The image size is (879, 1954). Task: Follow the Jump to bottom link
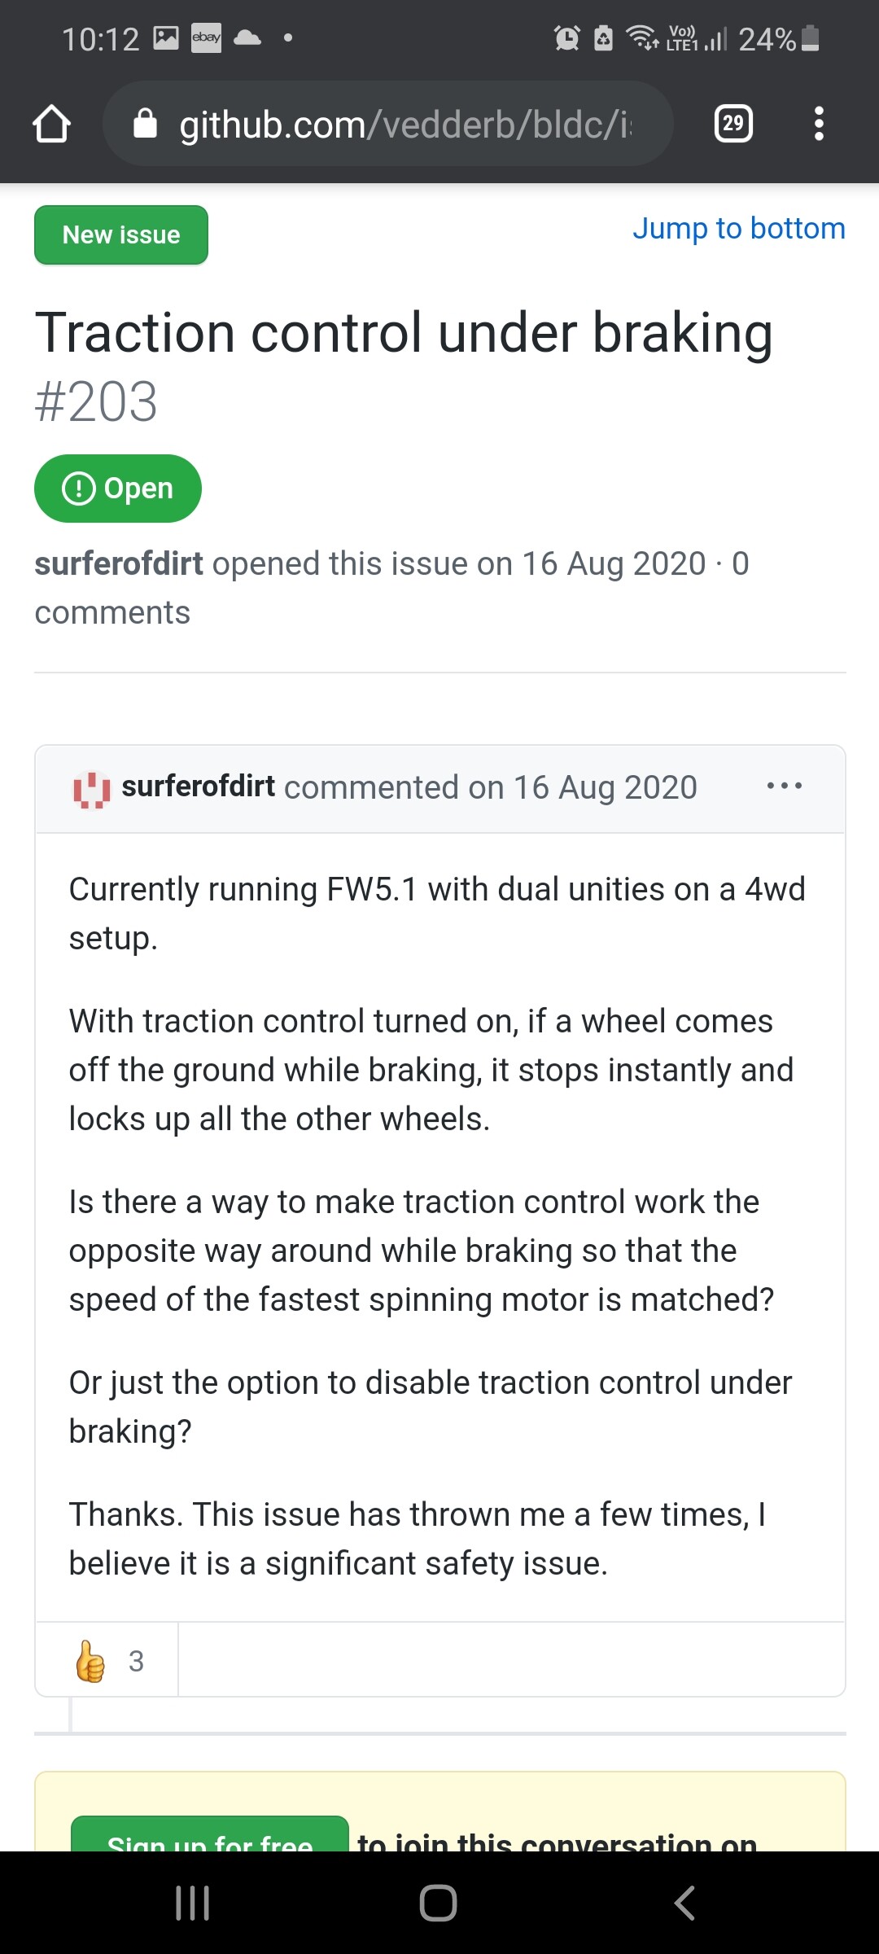tap(739, 228)
